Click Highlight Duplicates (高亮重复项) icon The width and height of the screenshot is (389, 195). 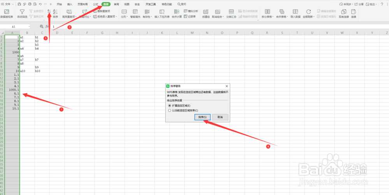69,12
